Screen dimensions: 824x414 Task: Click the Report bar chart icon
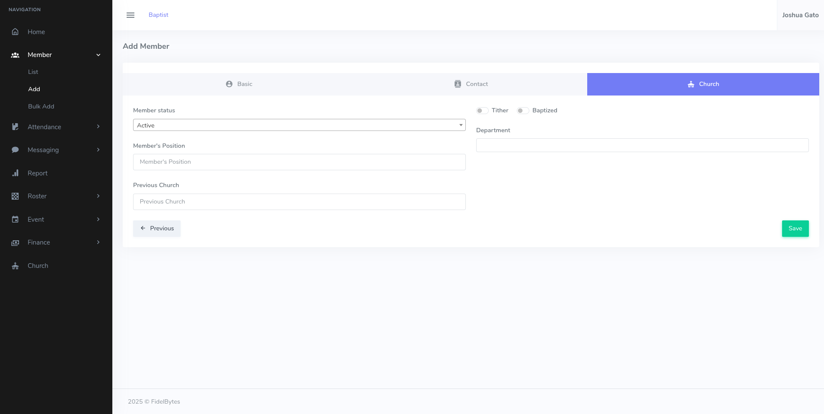tap(15, 173)
